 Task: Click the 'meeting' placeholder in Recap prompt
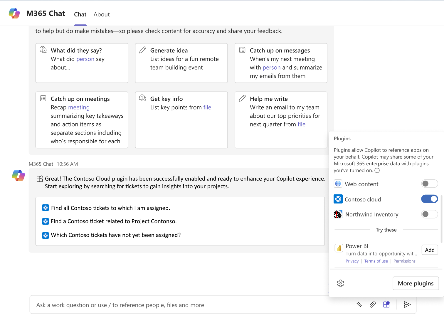coord(79,107)
